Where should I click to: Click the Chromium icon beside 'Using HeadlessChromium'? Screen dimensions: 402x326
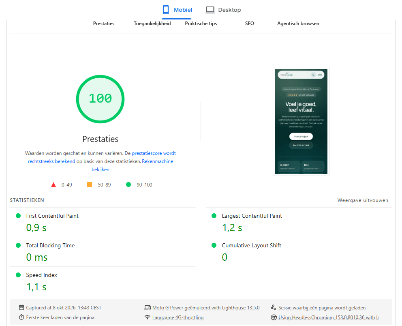[274, 317]
